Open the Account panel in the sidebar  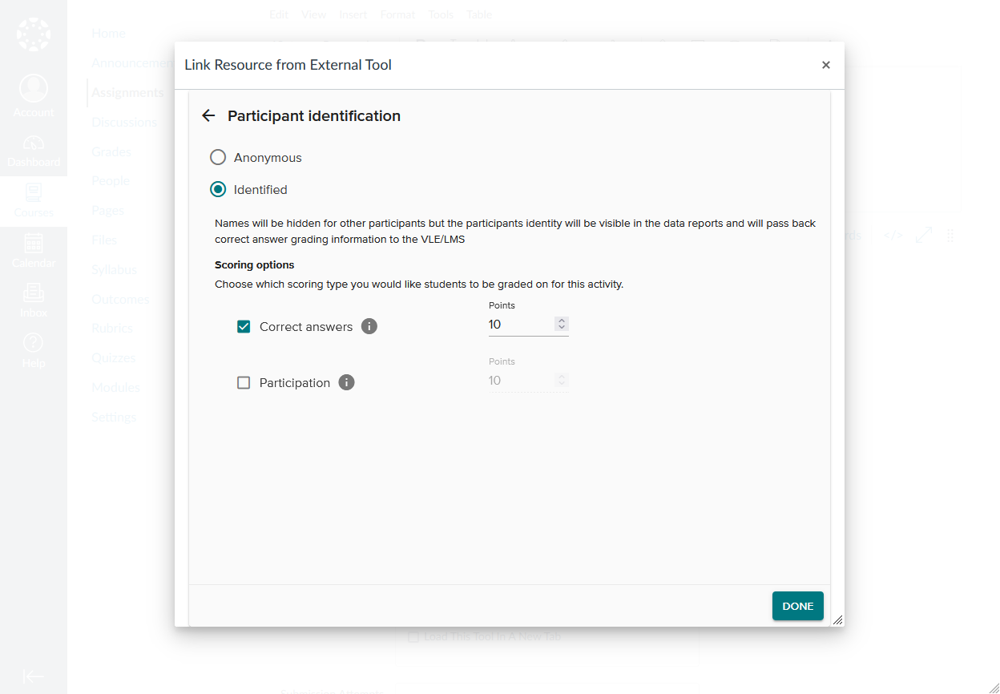click(34, 95)
